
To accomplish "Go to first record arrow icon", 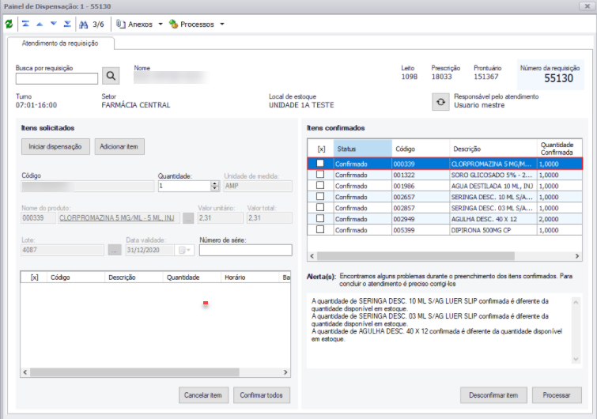I will tap(25, 24).
